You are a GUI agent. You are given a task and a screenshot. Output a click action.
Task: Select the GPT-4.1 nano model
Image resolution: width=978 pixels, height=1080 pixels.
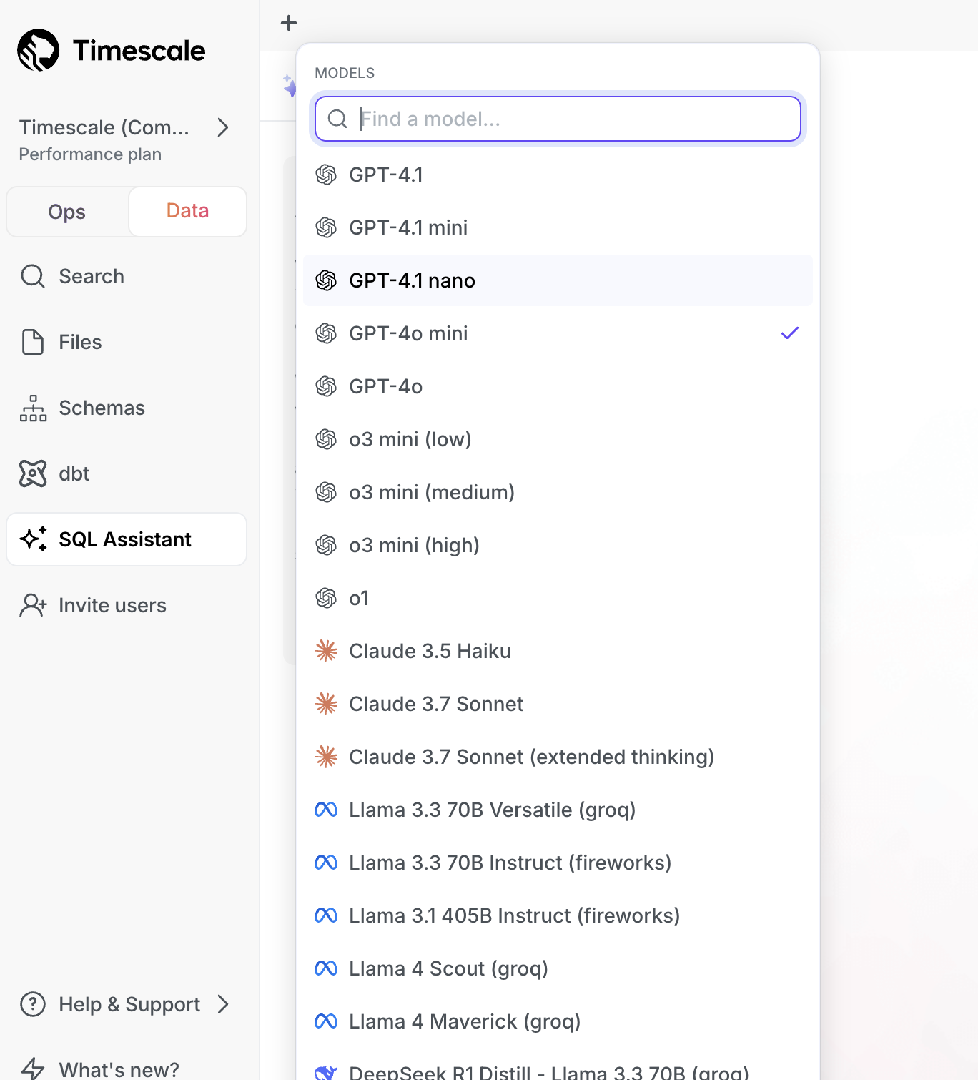click(x=558, y=280)
